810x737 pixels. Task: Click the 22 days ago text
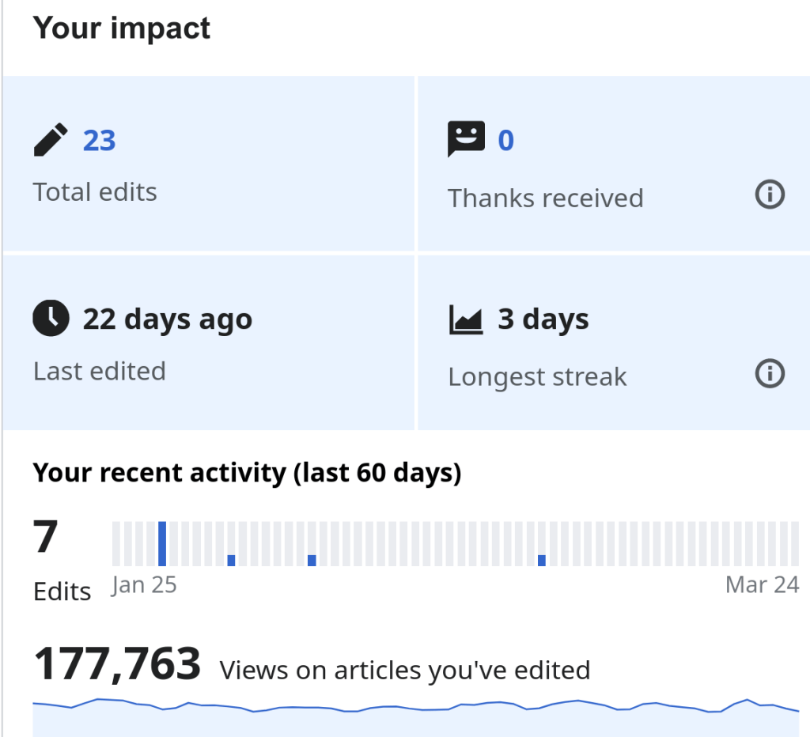(x=168, y=319)
